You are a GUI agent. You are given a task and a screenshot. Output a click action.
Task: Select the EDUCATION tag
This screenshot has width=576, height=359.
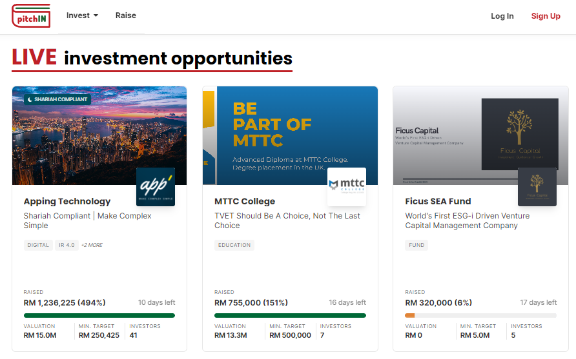pos(234,245)
